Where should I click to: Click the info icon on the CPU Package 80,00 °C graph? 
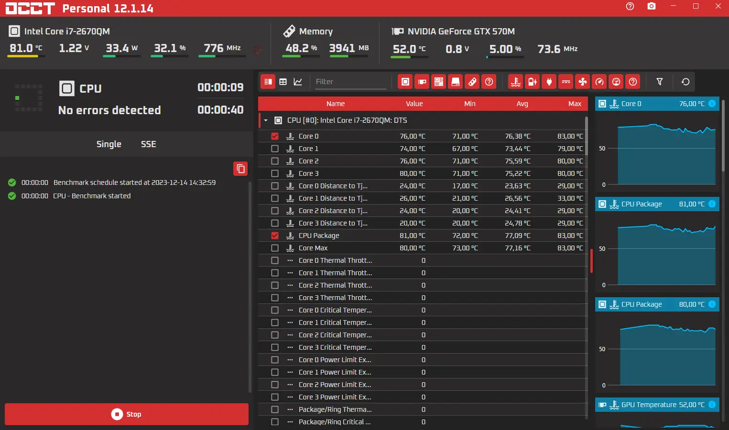click(x=712, y=304)
